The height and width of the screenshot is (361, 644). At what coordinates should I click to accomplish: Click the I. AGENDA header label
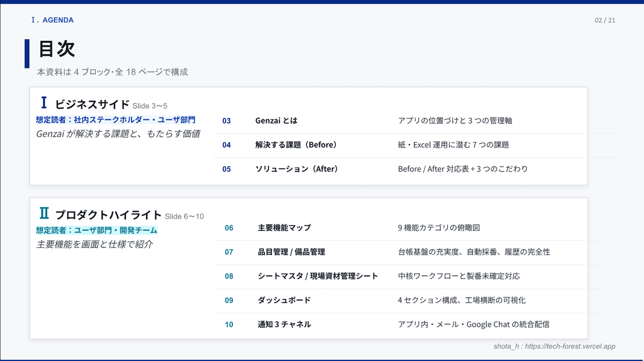coord(52,20)
